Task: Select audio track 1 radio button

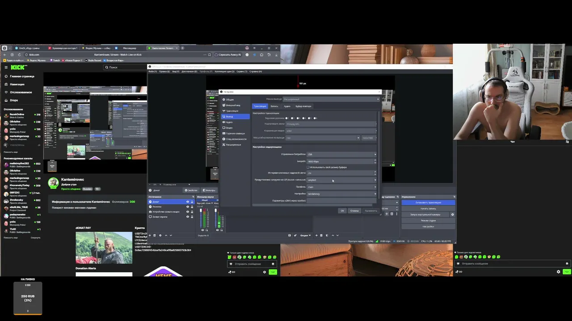Action: pos(287,118)
